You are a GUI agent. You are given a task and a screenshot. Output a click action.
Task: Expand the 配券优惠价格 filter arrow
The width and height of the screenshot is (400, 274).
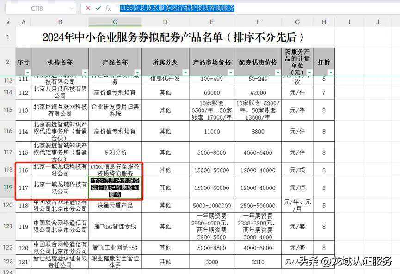(277, 72)
